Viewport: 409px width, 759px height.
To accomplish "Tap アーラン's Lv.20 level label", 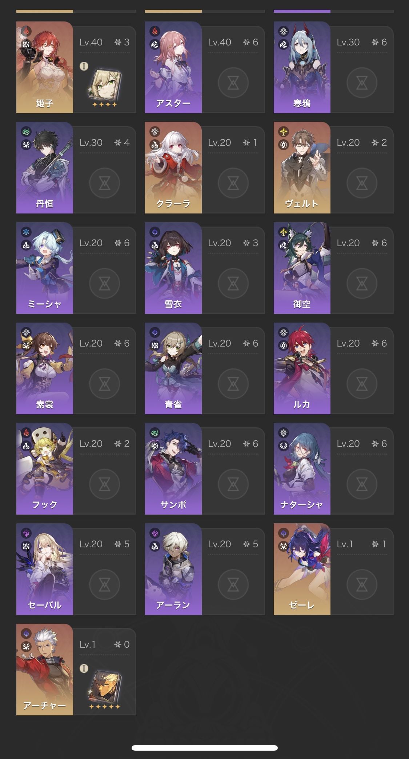I will (x=219, y=544).
